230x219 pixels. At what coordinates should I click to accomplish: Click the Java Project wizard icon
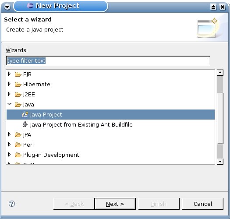(x=25, y=115)
